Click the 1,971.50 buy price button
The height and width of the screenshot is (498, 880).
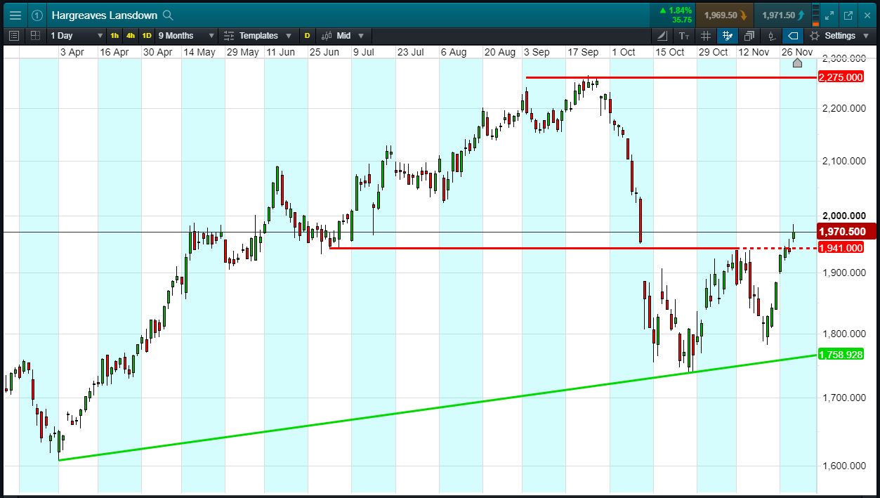coord(784,15)
